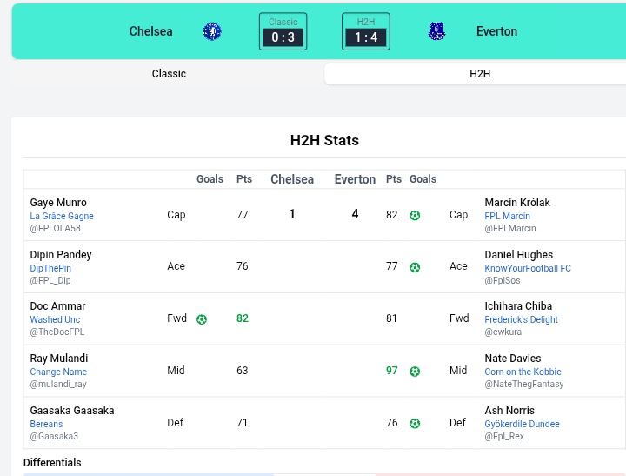This screenshot has height=476, width=626.
Task: Select the name Ichihara Chiba
Action: coord(518,306)
